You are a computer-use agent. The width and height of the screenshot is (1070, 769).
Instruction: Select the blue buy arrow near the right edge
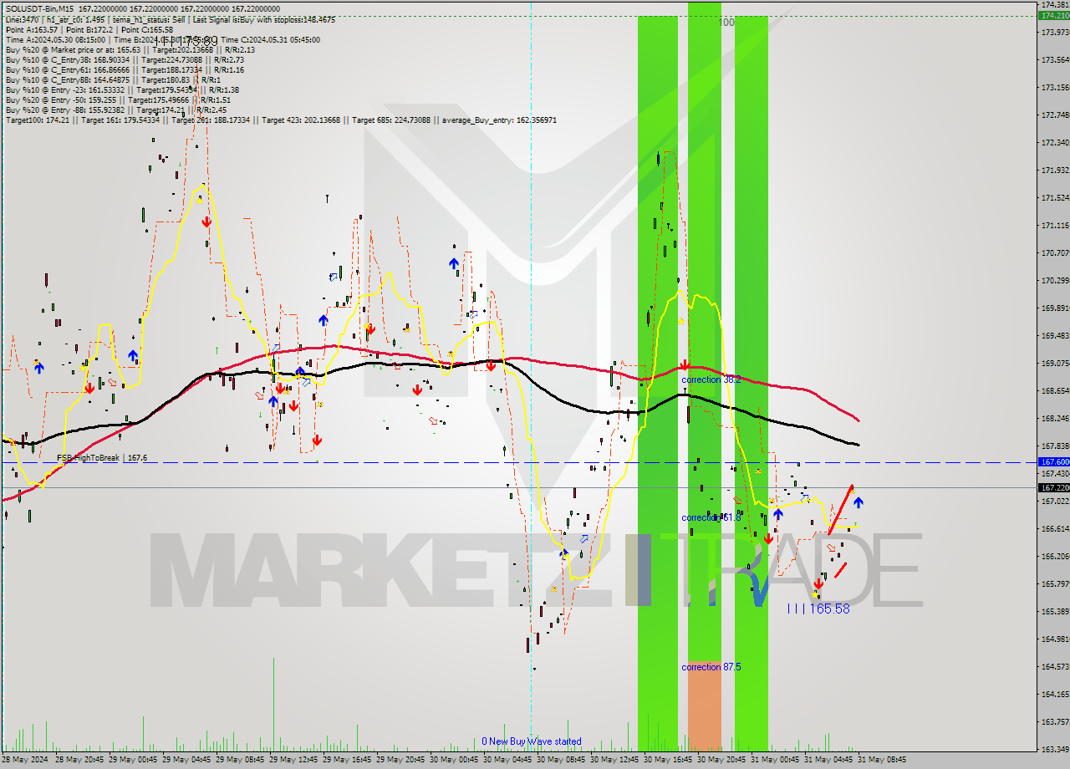point(860,501)
